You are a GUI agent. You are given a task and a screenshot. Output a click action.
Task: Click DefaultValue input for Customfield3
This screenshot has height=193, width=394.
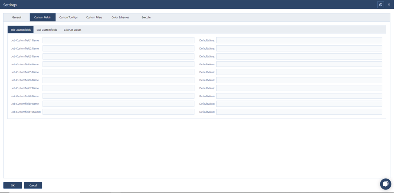299,56
